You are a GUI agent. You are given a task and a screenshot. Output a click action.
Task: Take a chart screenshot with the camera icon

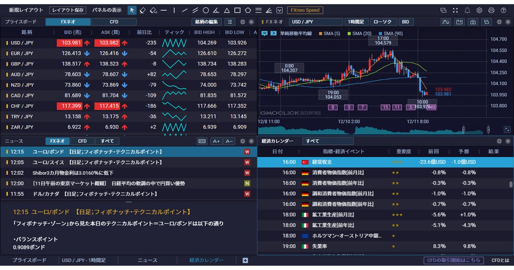(472, 22)
